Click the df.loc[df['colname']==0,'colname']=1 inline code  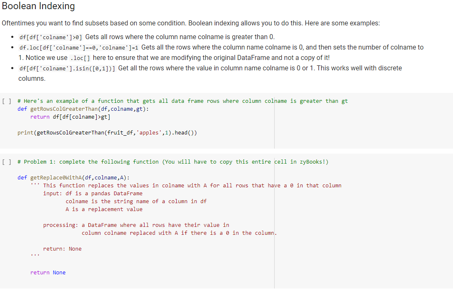tap(79, 47)
